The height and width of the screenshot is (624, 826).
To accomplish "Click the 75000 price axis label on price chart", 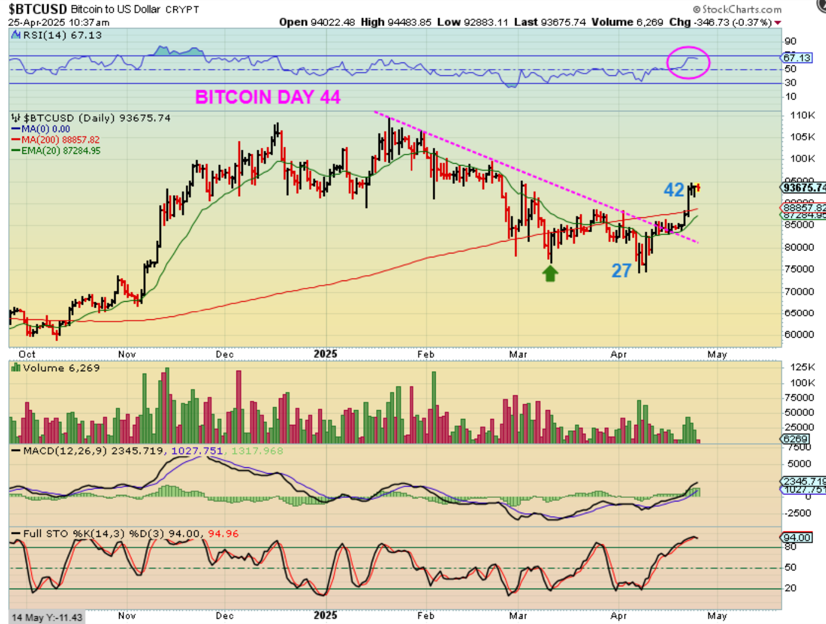I will (x=798, y=269).
